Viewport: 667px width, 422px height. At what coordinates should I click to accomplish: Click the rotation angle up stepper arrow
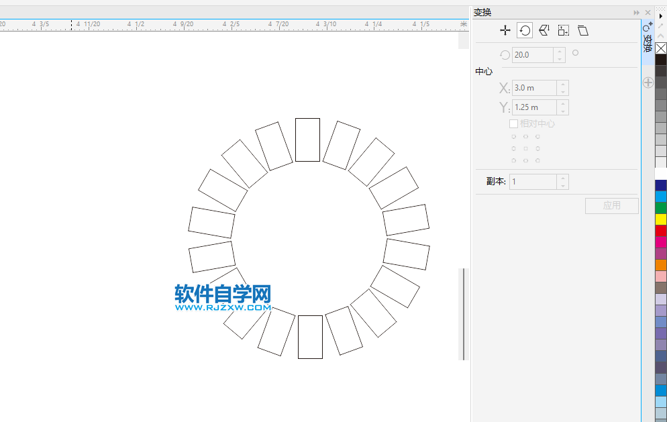(559, 52)
